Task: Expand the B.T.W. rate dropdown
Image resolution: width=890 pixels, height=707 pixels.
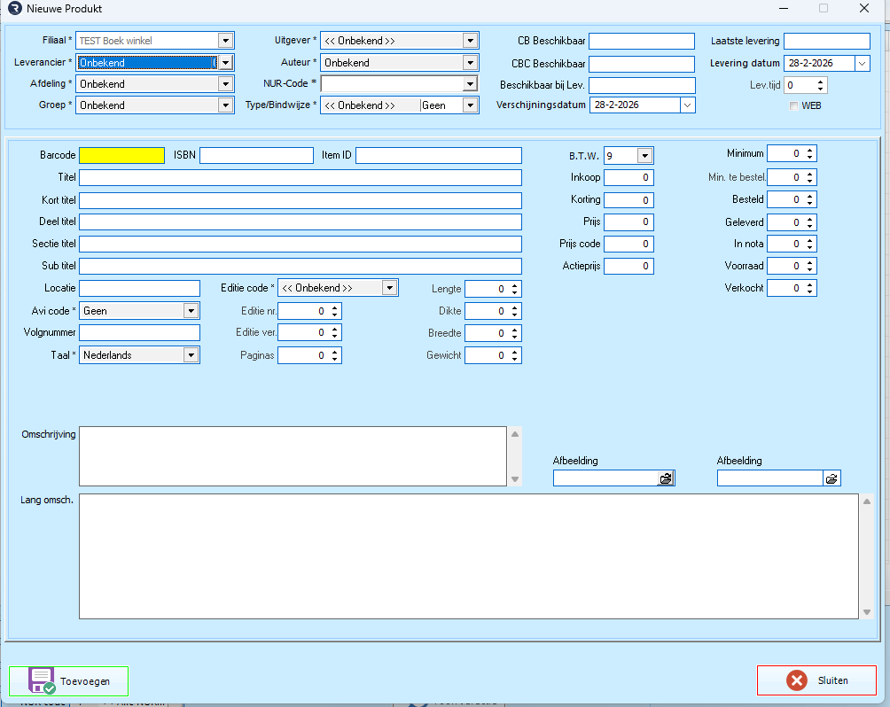Action: [x=644, y=156]
